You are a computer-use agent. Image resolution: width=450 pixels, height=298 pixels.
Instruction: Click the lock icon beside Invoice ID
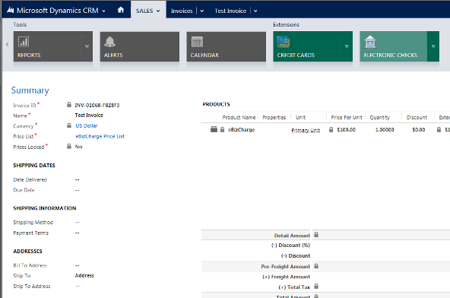point(69,104)
